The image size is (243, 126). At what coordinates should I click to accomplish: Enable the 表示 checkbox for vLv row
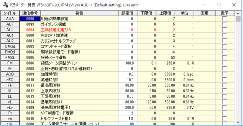[x=224, y=108]
